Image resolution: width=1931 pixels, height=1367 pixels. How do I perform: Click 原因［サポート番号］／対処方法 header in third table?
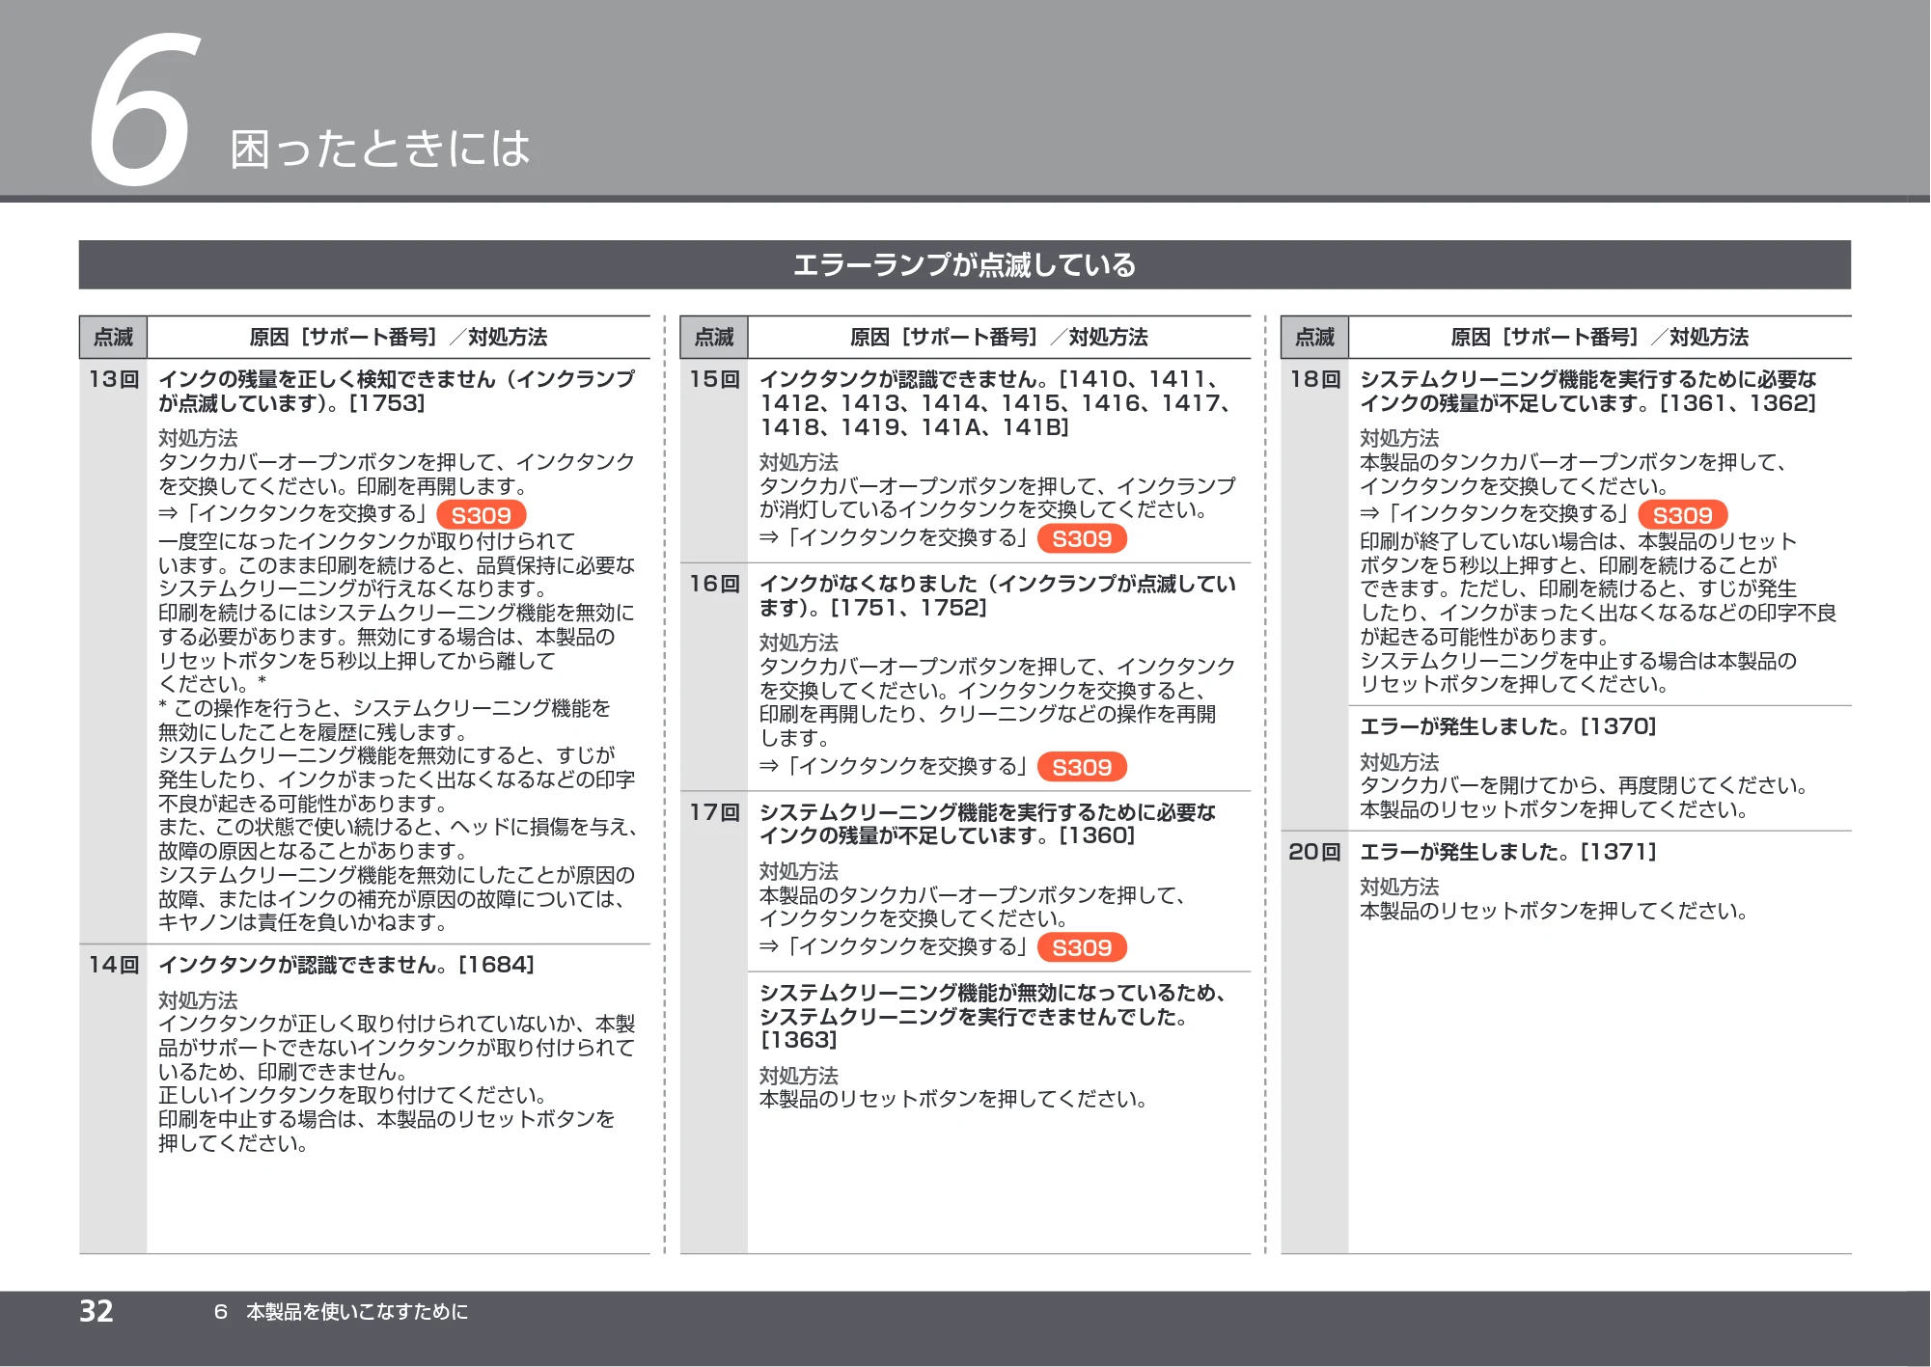pyautogui.click(x=1600, y=337)
